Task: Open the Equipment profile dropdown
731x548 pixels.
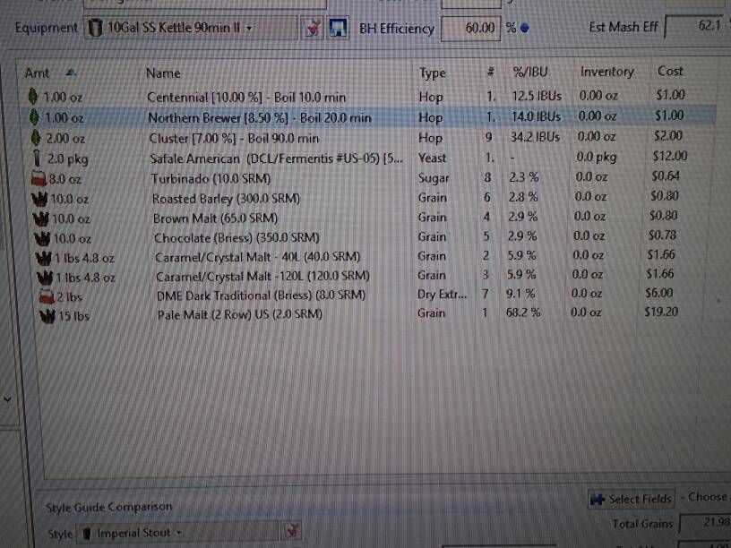Action: coord(190,28)
